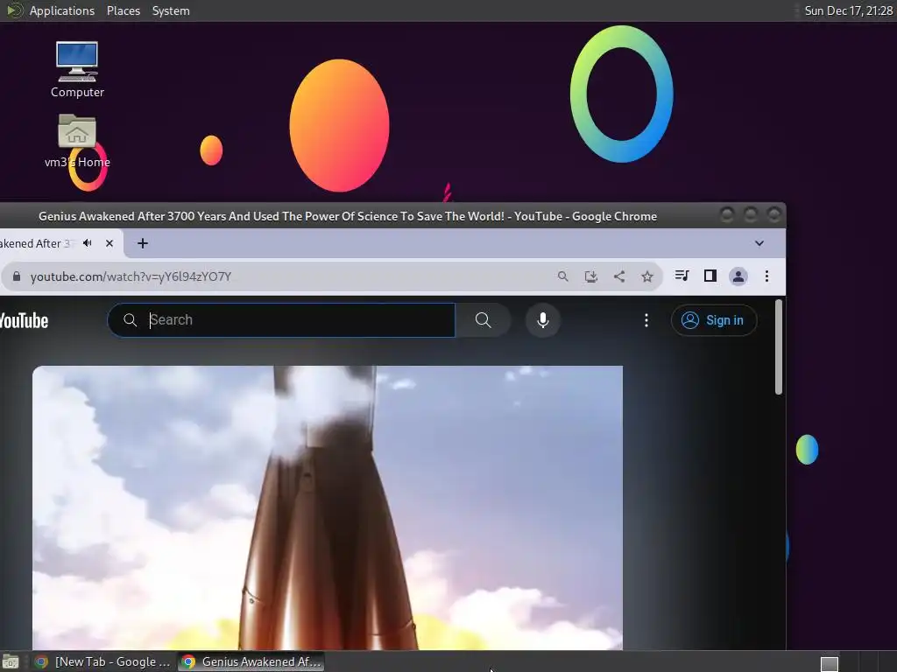This screenshot has height=672, width=897.
Task: Click the rocket video player
Action: pyautogui.click(x=328, y=507)
